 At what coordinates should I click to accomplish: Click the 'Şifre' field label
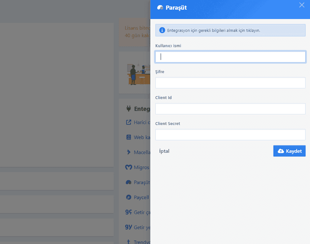click(160, 72)
